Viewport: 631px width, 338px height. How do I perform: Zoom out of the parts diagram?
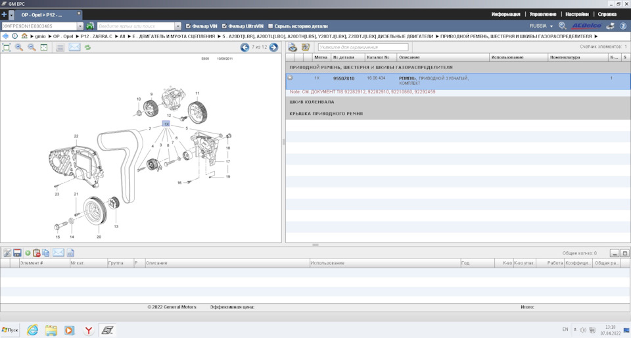click(32, 47)
